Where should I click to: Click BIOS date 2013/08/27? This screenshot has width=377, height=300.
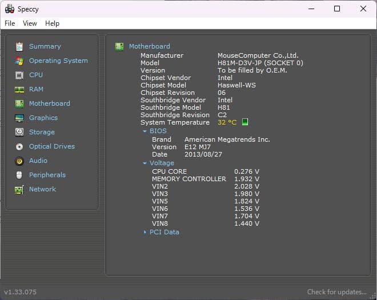tap(203, 154)
